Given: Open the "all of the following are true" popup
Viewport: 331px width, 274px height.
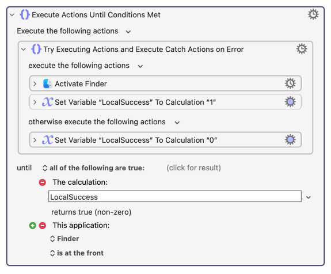Looking at the screenshot, I should tap(93, 168).
